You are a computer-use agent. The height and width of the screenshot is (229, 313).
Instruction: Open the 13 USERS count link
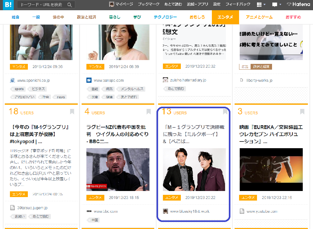coord(174,111)
